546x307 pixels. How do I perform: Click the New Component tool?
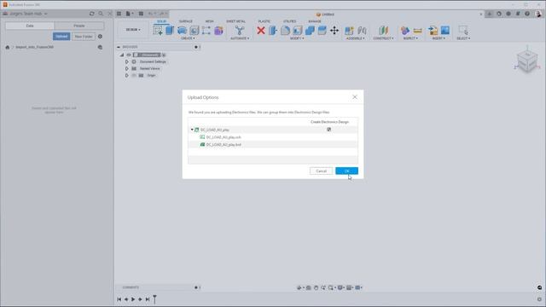click(x=349, y=31)
